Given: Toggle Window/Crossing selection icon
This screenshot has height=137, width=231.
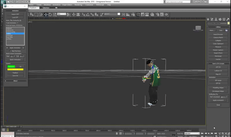Looking at the screenshot, I should (40, 14).
